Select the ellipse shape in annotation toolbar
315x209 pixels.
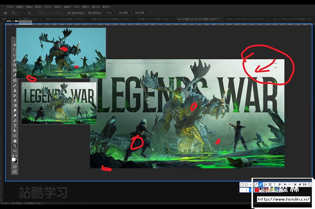pos(246,185)
